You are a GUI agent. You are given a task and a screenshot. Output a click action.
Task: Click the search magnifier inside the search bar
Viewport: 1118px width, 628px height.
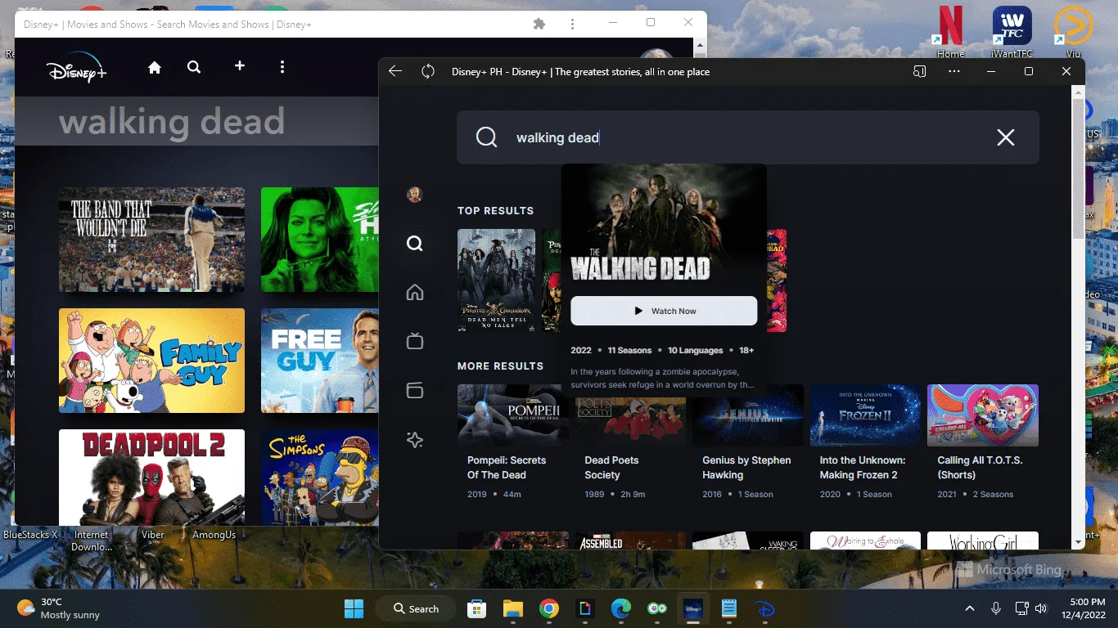487,137
